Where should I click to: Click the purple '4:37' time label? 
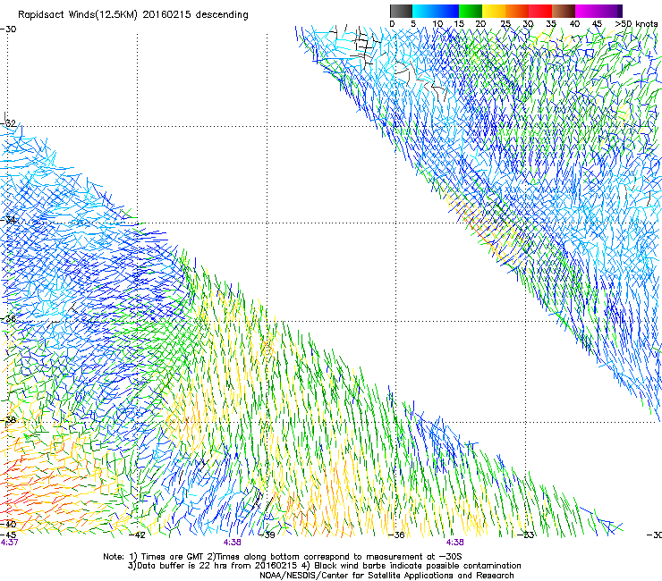coord(9,543)
